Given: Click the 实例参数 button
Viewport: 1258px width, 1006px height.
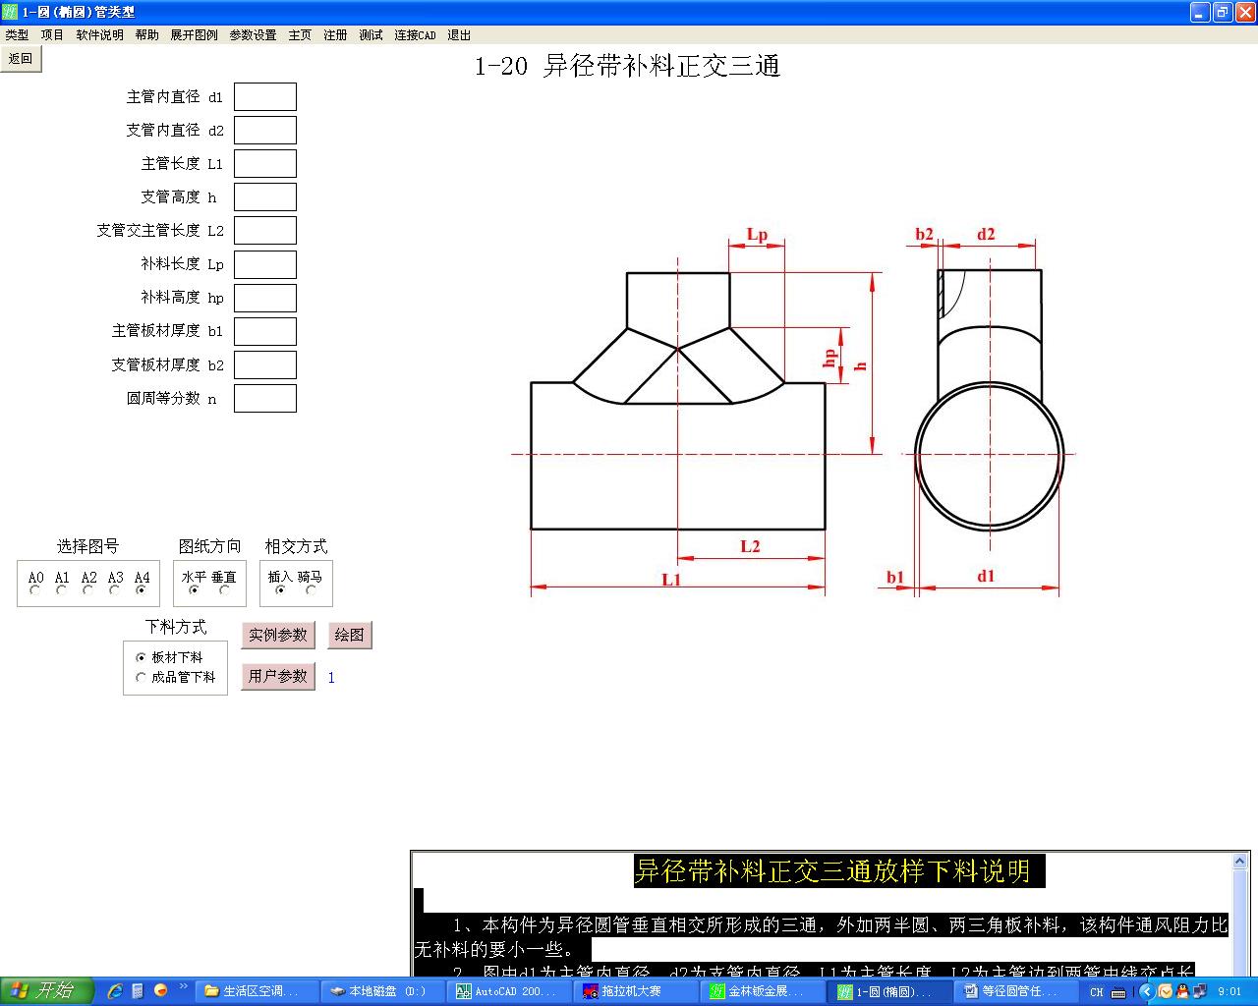Looking at the screenshot, I should pos(278,635).
